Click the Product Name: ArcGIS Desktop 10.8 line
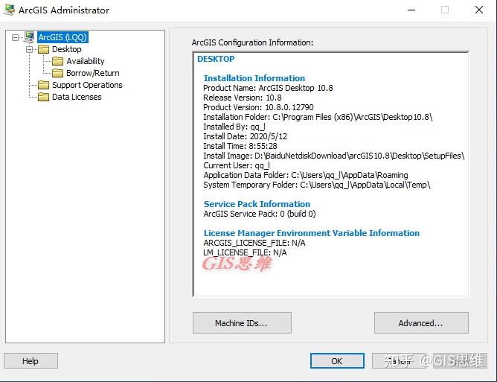This screenshot has height=382, width=497. [268, 88]
